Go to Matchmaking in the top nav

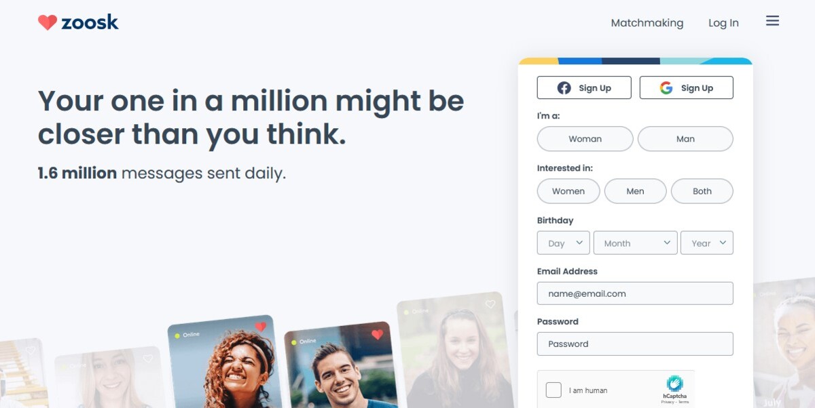coord(647,22)
